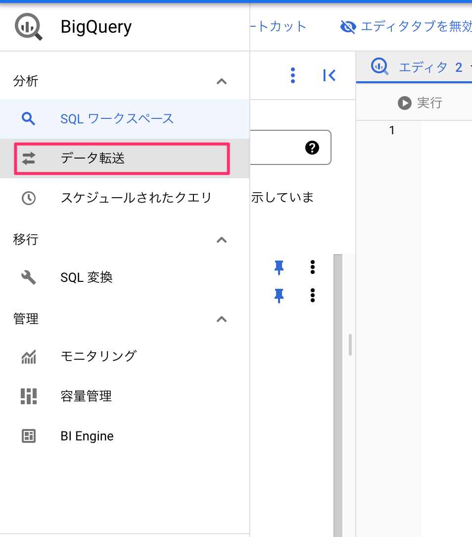Click the BigQuery title text
The height and width of the screenshot is (537, 472).
[96, 27]
